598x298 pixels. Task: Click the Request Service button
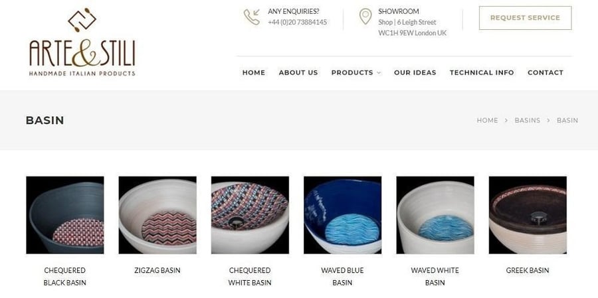[x=525, y=18]
